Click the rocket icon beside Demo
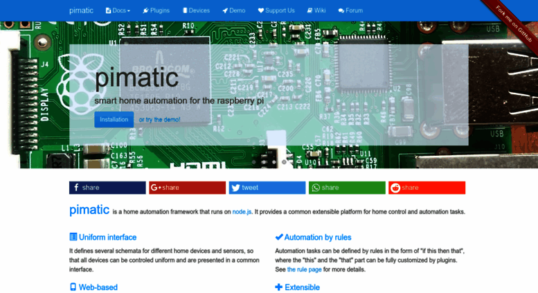538x293 pixels. (x=225, y=10)
